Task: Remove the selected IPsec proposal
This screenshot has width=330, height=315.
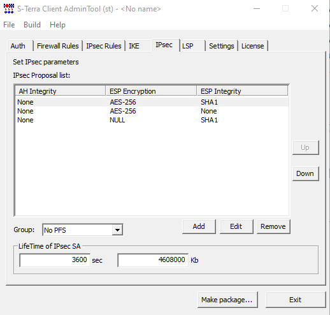Action: [273, 226]
